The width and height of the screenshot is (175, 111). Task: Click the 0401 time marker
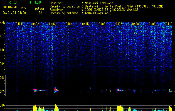click(19, 24)
